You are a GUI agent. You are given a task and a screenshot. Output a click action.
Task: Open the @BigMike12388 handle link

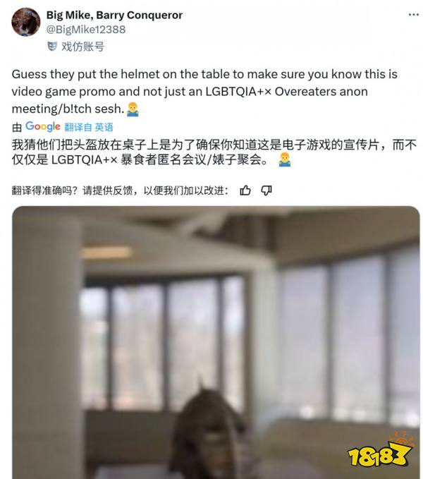coord(86,30)
